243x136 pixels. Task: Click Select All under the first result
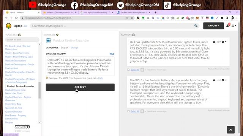[135, 70]
